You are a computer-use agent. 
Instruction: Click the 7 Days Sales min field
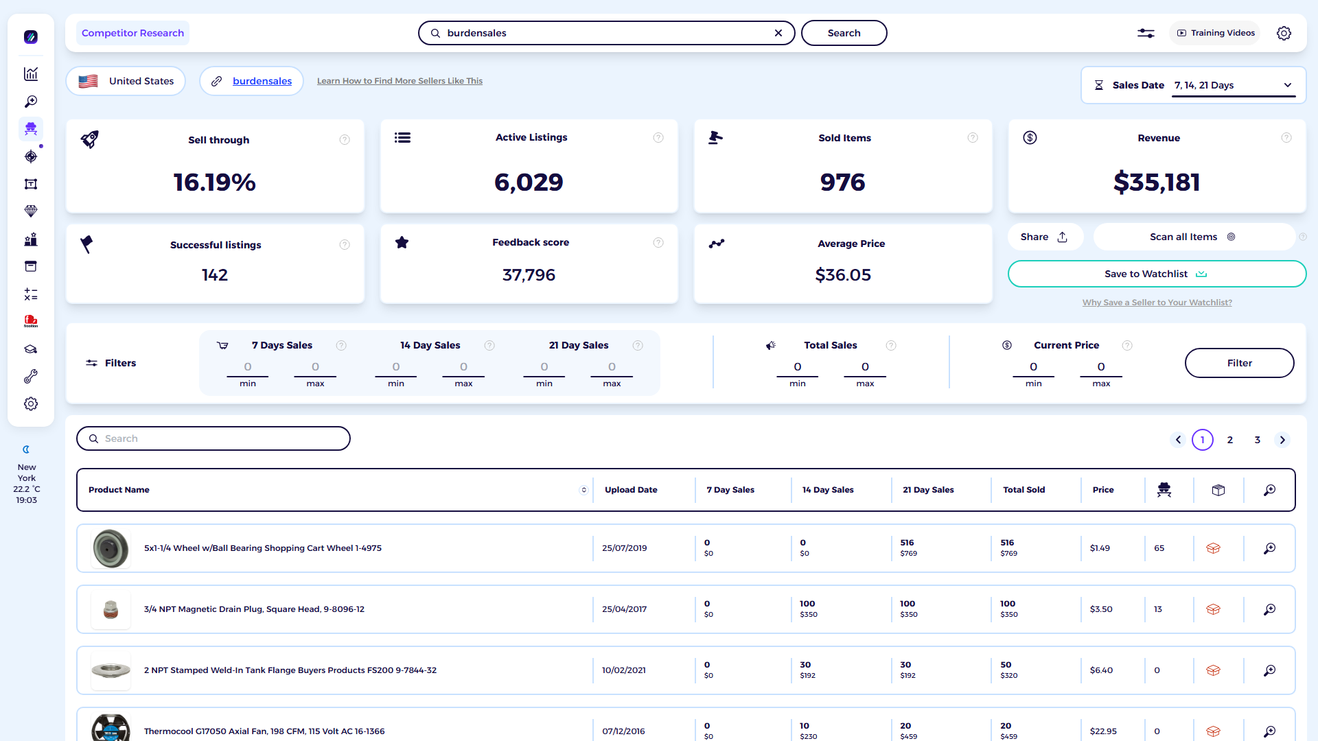248,368
